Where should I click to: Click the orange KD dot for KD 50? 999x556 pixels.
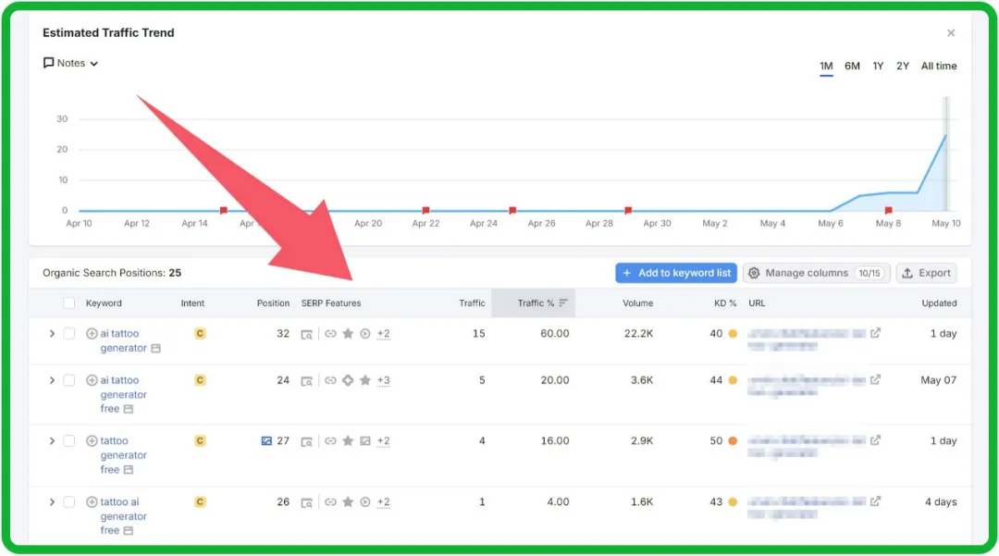pos(733,441)
